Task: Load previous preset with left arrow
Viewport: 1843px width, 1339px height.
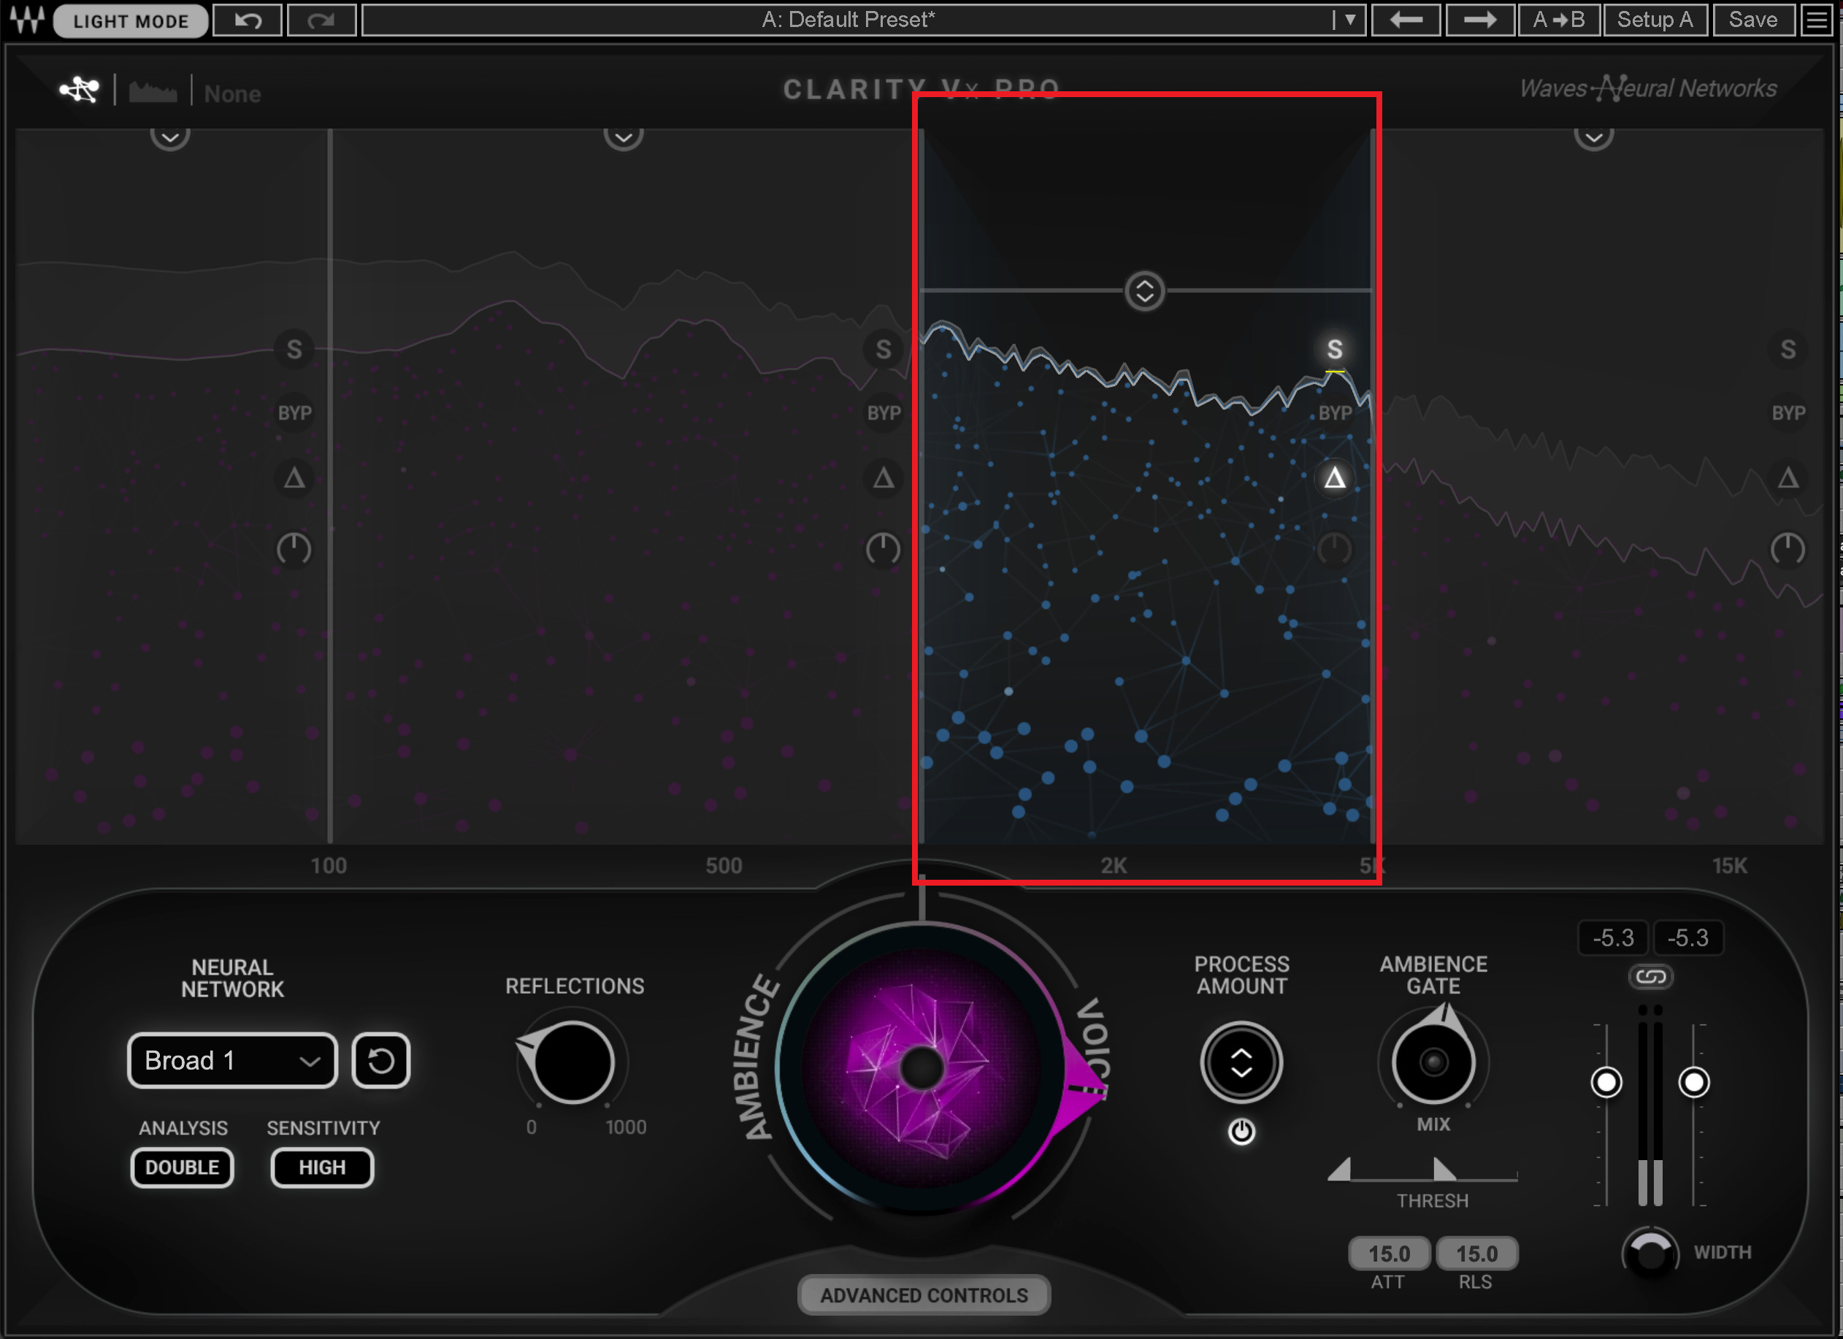Action: pyautogui.click(x=1406, y=20)
